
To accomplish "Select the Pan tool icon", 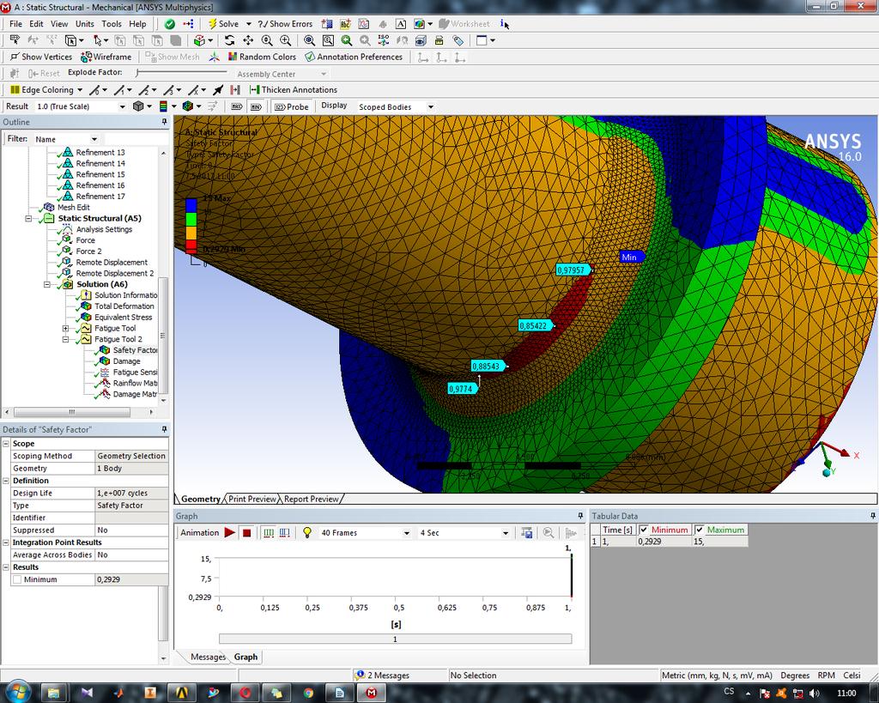I will 248,40.
